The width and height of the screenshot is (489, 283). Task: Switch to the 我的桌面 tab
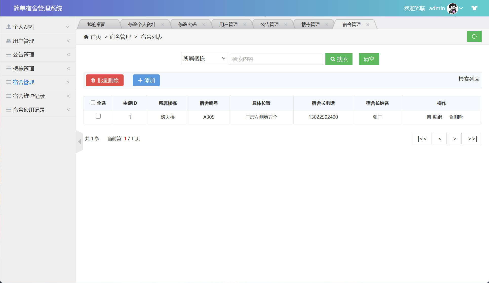[97, 24]
